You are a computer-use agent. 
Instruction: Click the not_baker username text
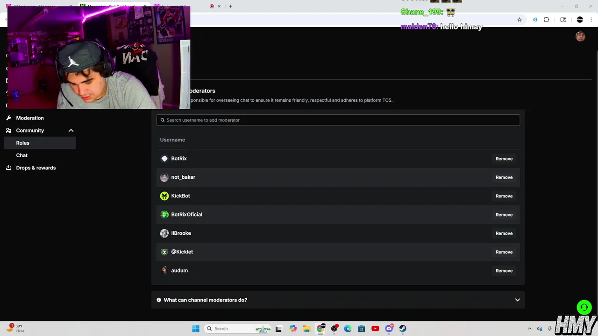click(183, 177)
